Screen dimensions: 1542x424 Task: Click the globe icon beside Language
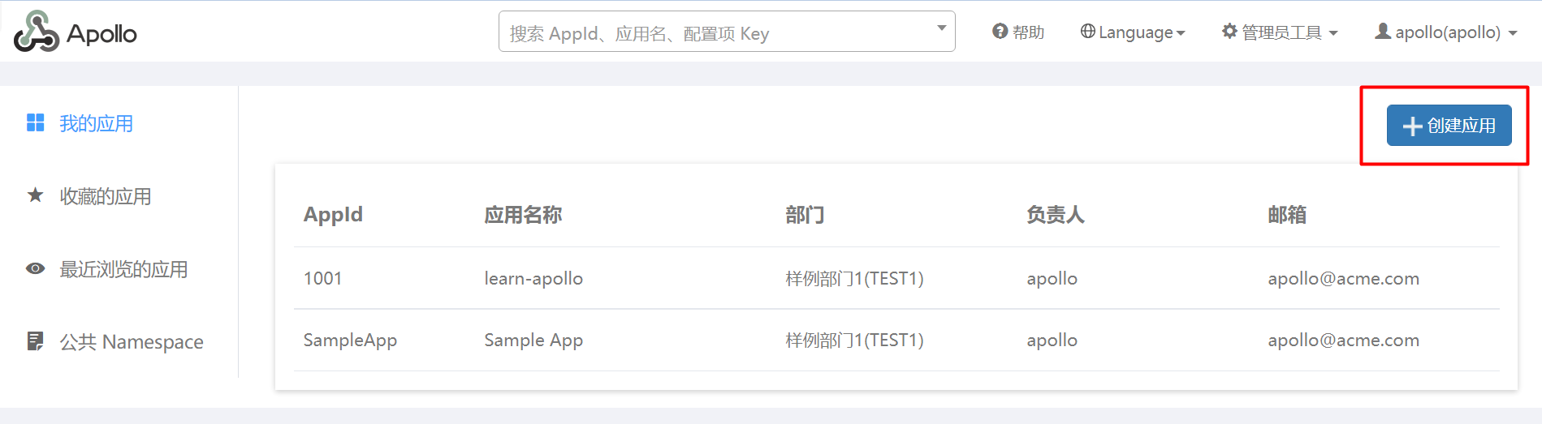1087,31
